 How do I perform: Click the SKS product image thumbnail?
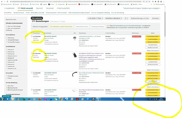pyautogui.click(x=75, y=38)
